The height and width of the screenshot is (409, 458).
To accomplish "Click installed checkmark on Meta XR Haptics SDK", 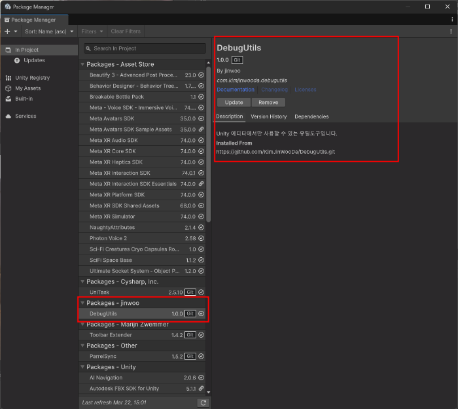I will pyautogui.click(x=202, y=162).
